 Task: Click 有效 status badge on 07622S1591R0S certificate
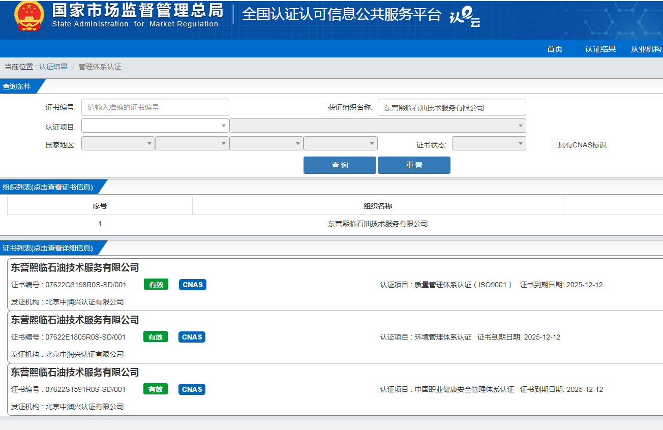point(156,389)
